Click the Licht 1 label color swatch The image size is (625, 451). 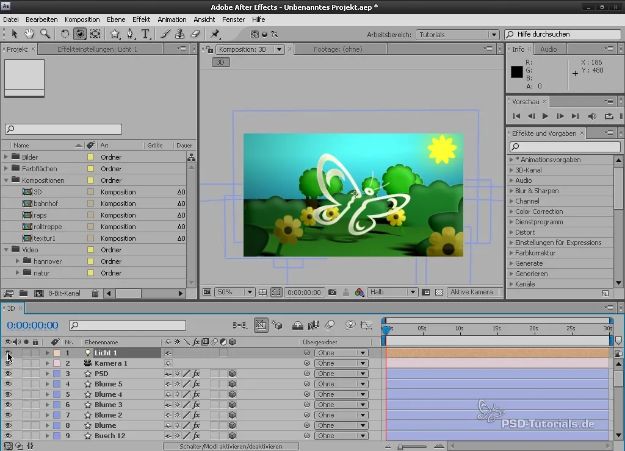pyautogui.click(x=57, y=353)
